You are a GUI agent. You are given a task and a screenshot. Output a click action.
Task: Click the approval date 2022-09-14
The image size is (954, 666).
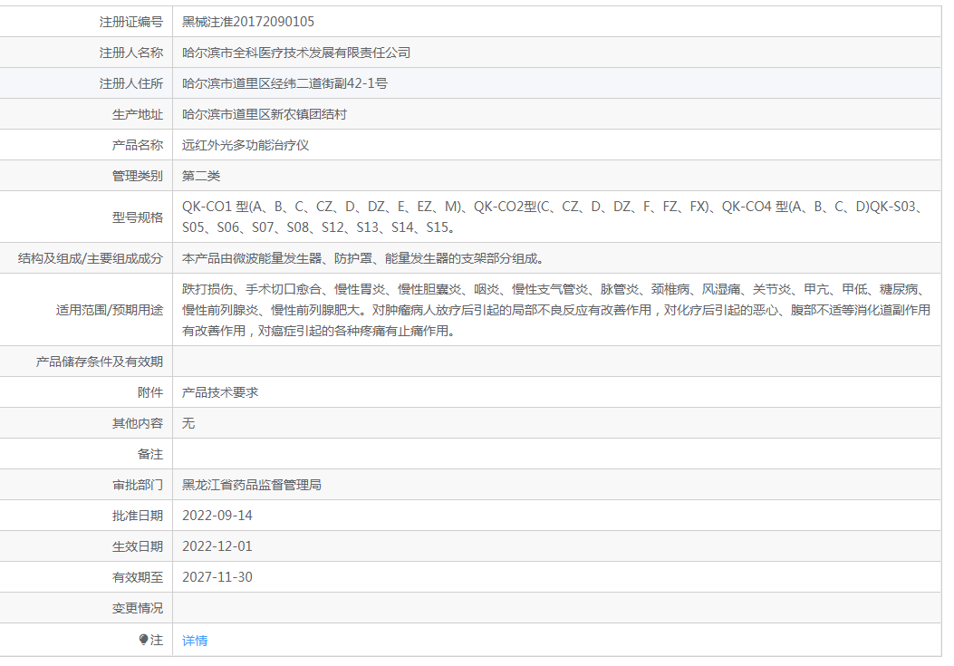217,516
